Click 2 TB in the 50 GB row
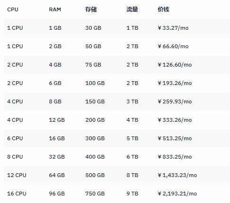230x203 pixels. click(133, 46)
